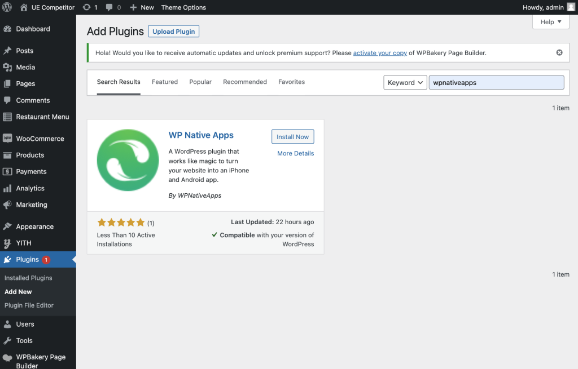Click the Payments dollar icon
Image resolution: width=578 pixels, height=369 pixels.
coord(7,171)
